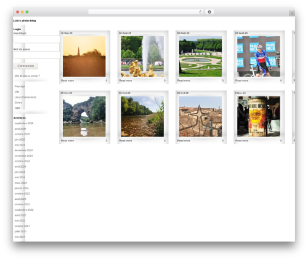Open the août 2024 archive
The height and width of the screenshot is (260, 308).
(20, 167)
